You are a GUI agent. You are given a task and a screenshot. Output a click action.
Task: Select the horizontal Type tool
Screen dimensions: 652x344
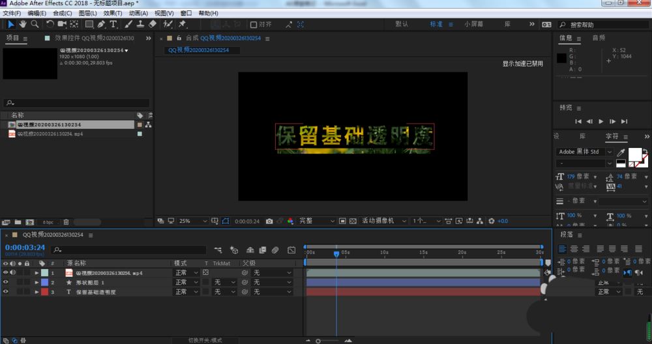pyautogui.click(x=113, y=24)
